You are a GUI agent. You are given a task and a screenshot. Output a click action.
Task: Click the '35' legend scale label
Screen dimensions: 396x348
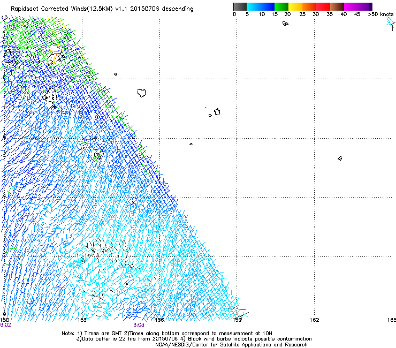tap(330, 14)
